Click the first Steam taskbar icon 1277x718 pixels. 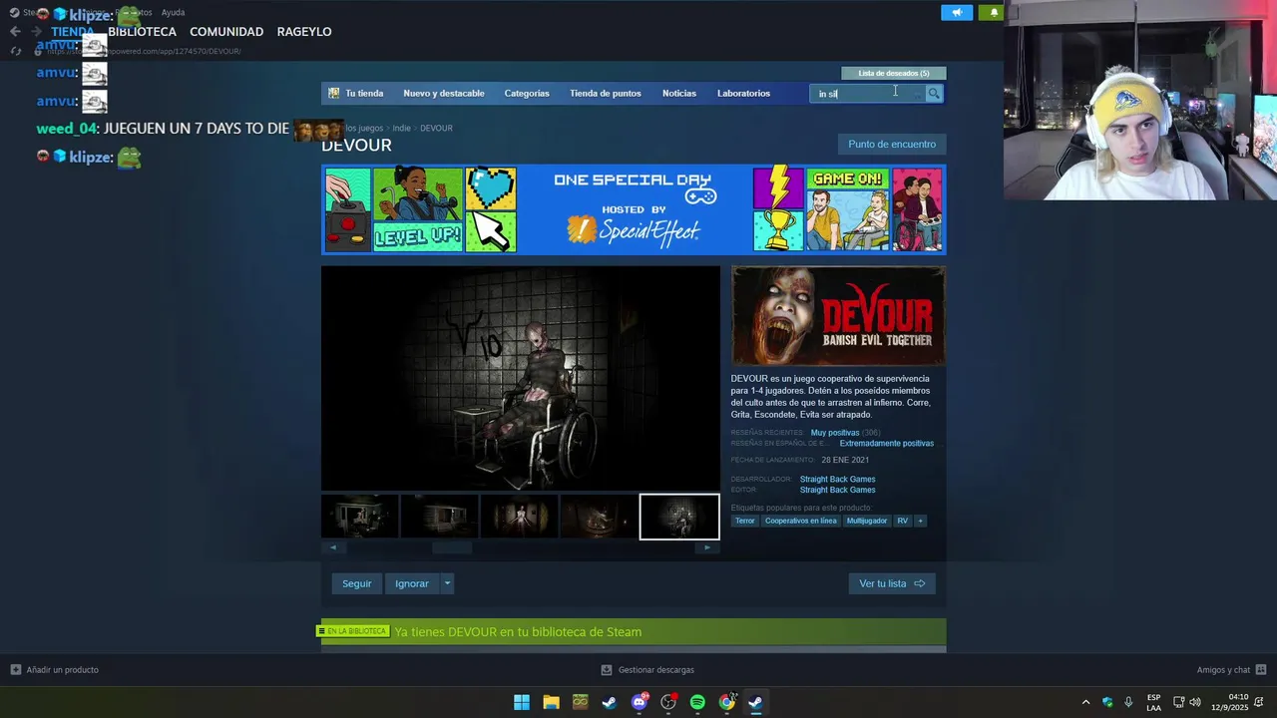coord(610,702)
